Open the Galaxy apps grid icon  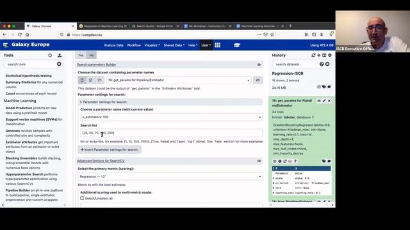point(217,45)
